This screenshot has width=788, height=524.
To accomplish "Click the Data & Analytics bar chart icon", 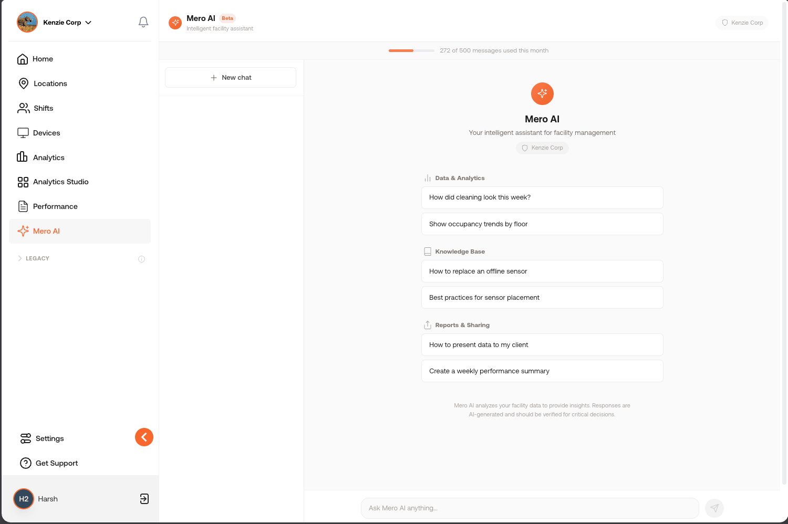I will [x=428, y=178].
